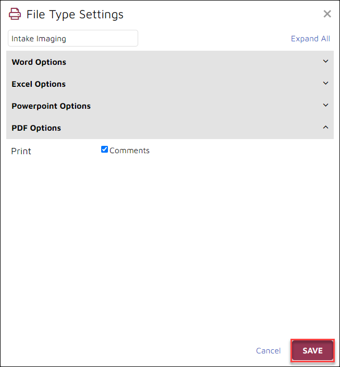Viewport: 340px width, 367px height.
Task: Click the Powerpoint Options down chevron
Action: click(325, 105)
